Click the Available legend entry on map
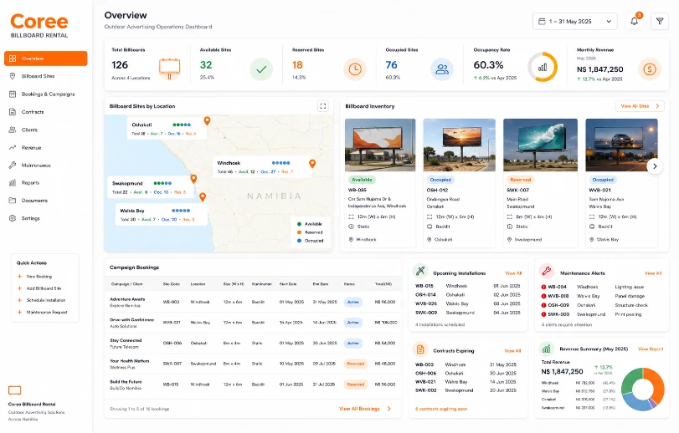The height and width of the screenshot is (433, 679). 310,224
